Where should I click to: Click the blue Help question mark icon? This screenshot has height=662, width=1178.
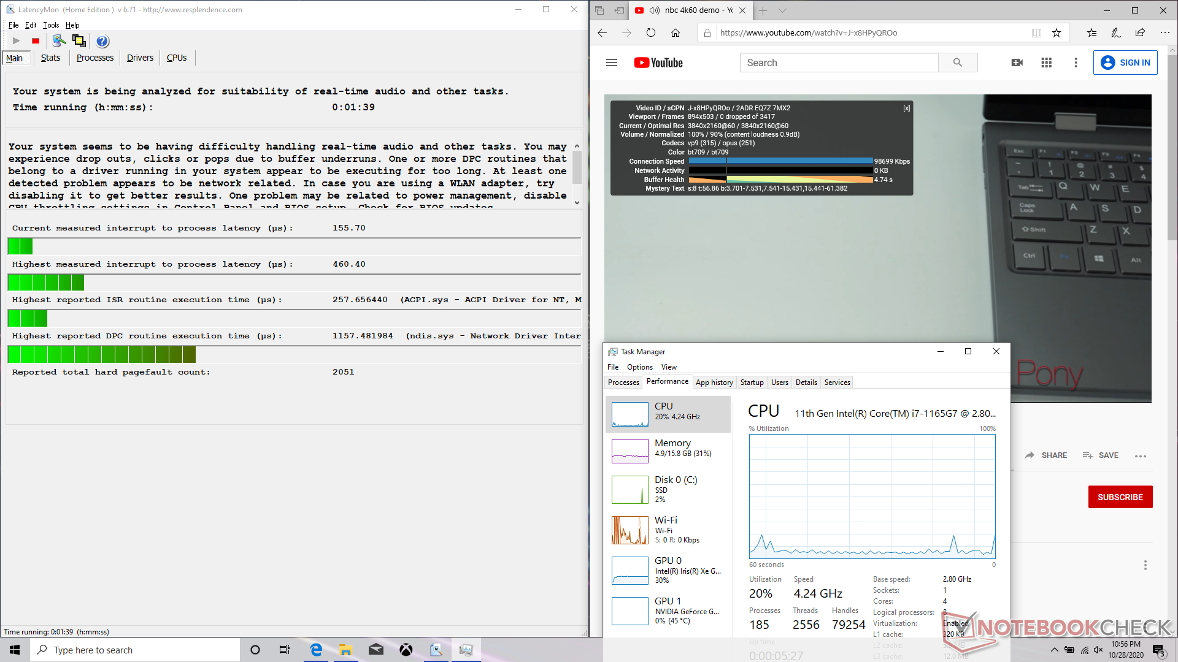coord(102,41)
